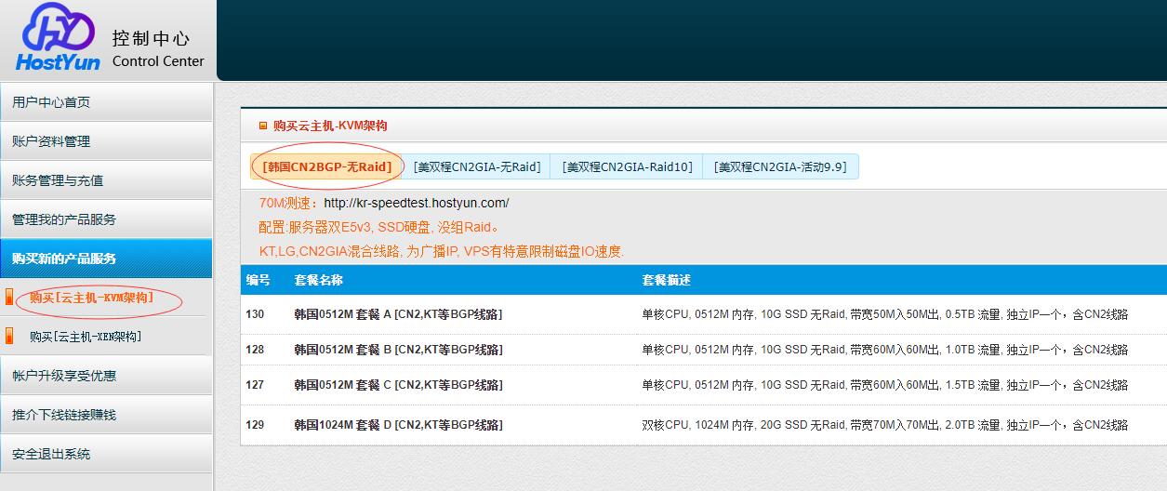The height and width of the screenshot is (491, 1167).
Task: Switch to 美双程CN2GIA-无Raid tab
Action: [x=477, y=166]
